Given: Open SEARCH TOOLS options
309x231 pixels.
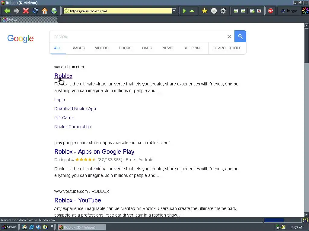Looking at the screenshot, I should point(227,48).
